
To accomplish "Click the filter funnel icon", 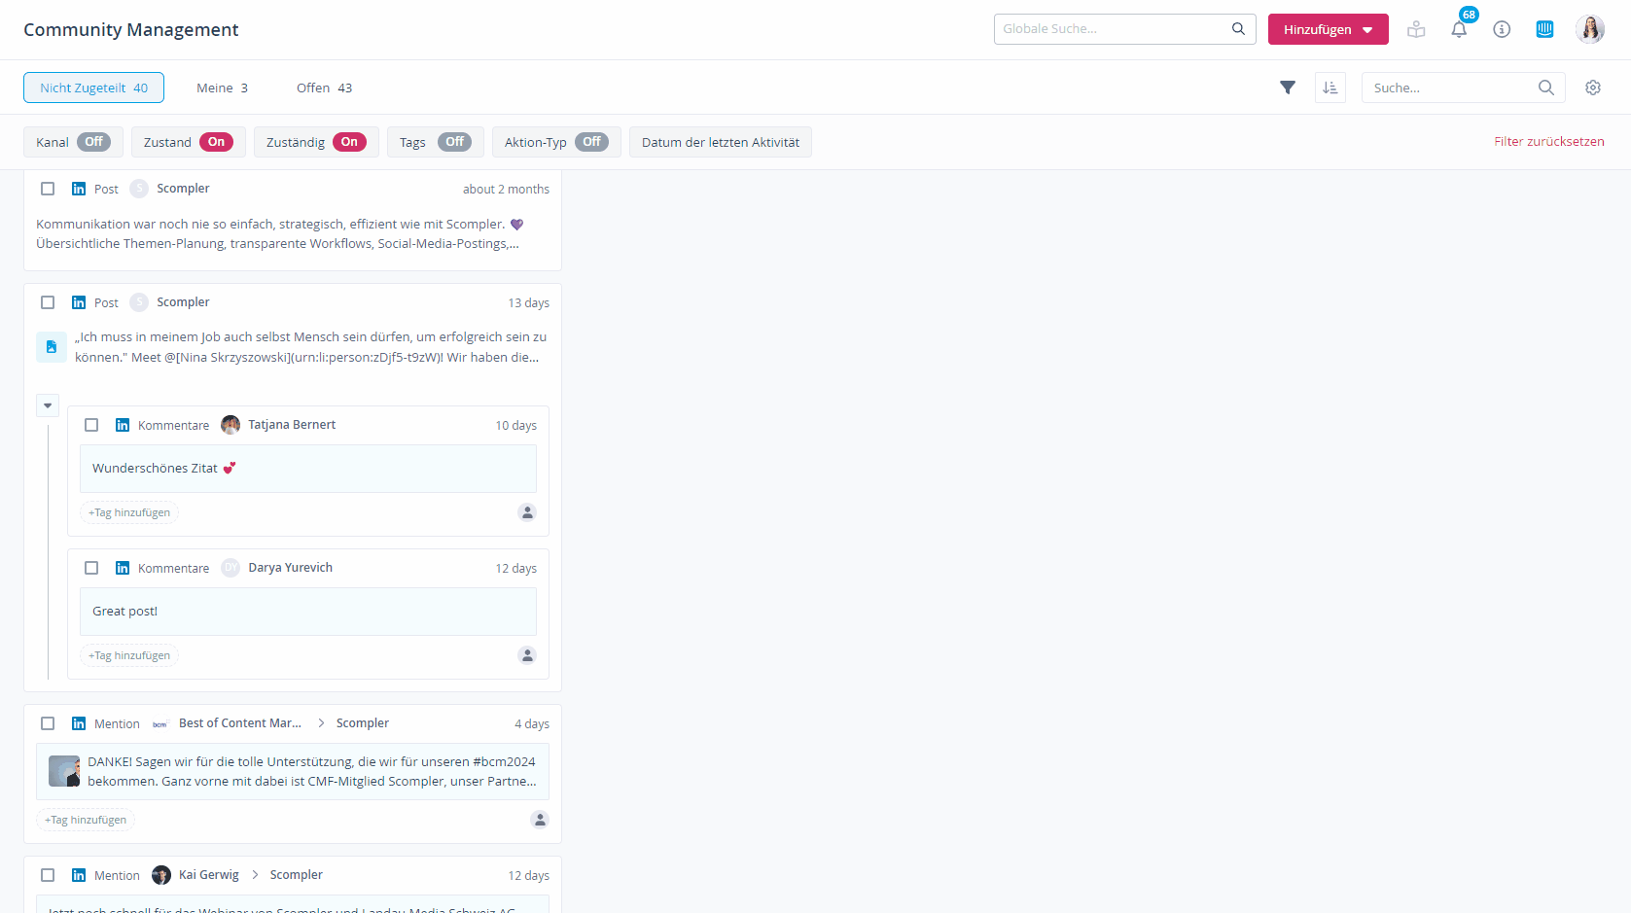I will point(1288,88).
